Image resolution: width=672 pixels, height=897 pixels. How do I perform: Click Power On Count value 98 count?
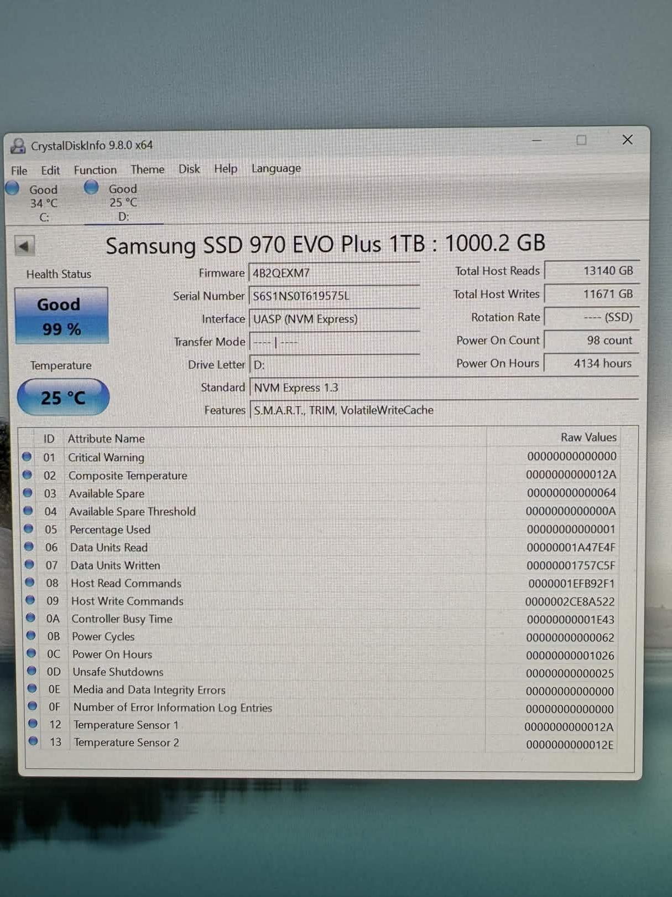tap(592, 340)
